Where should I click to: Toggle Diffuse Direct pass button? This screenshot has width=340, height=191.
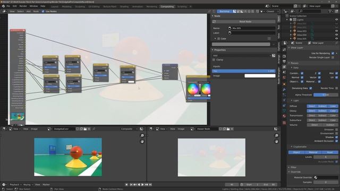(312, 106)
